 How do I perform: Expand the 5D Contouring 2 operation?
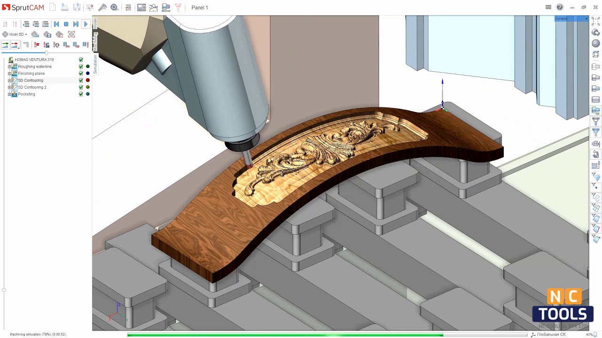(9, 87)
